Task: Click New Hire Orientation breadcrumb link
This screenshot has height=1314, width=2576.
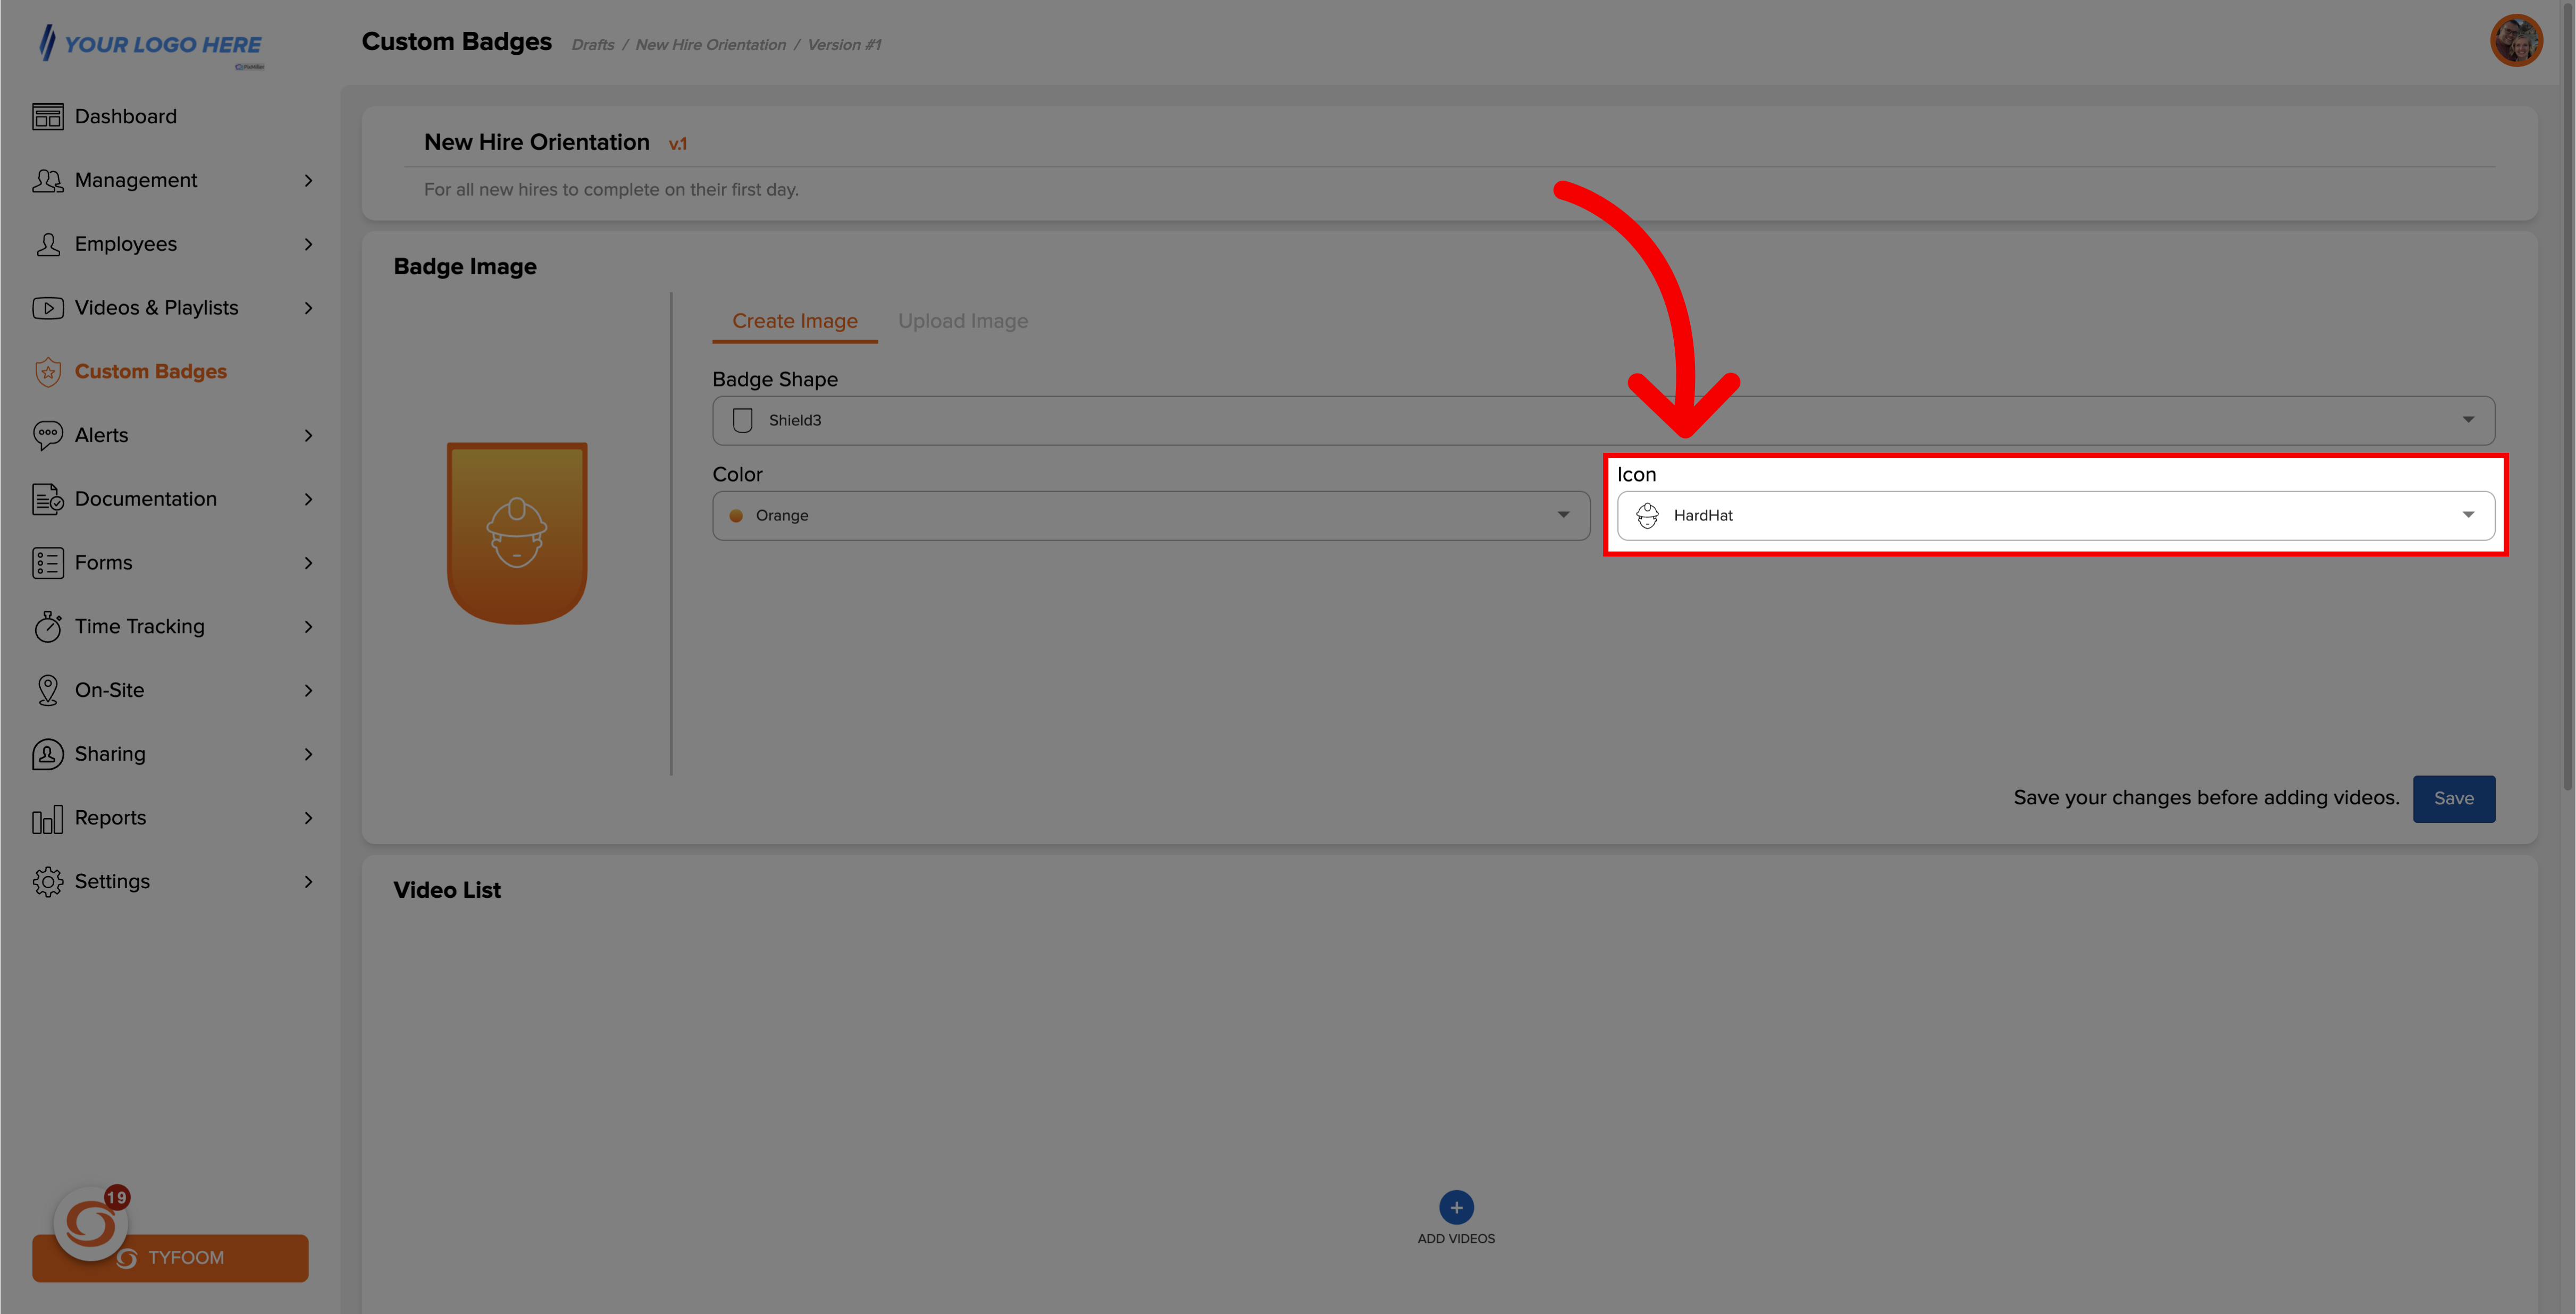Action: [710, 45]
